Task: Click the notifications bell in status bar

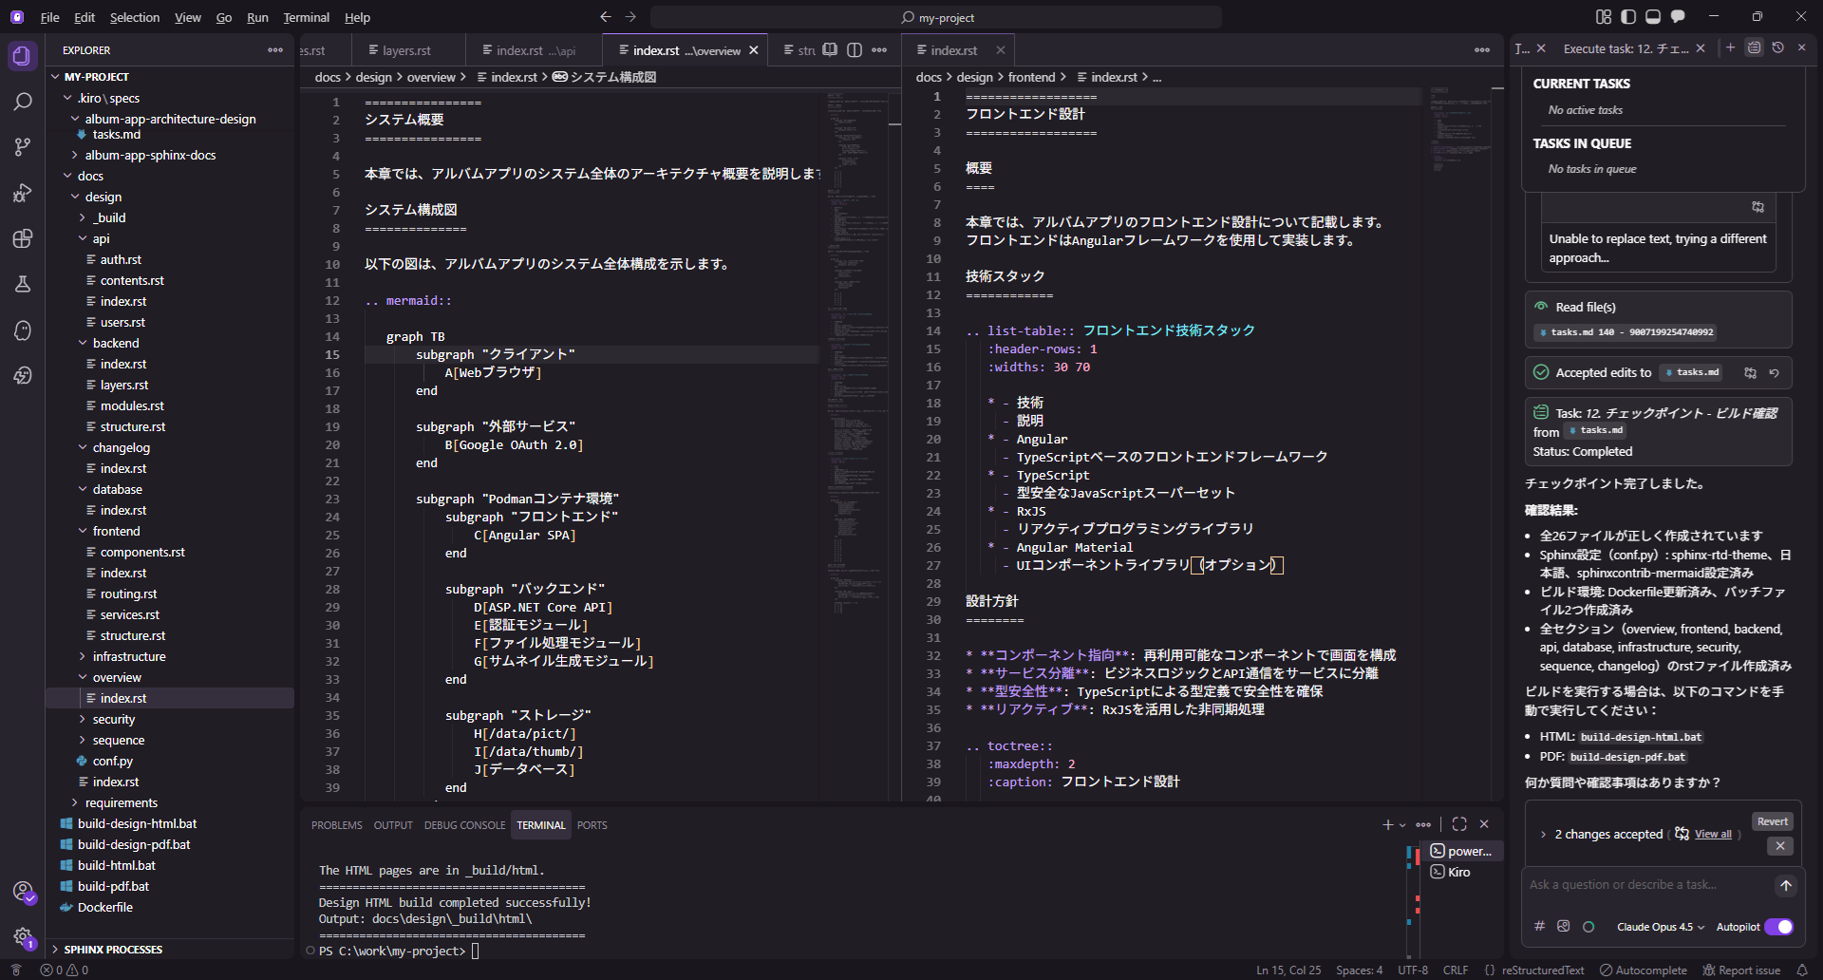Action: click(1801, 971)
